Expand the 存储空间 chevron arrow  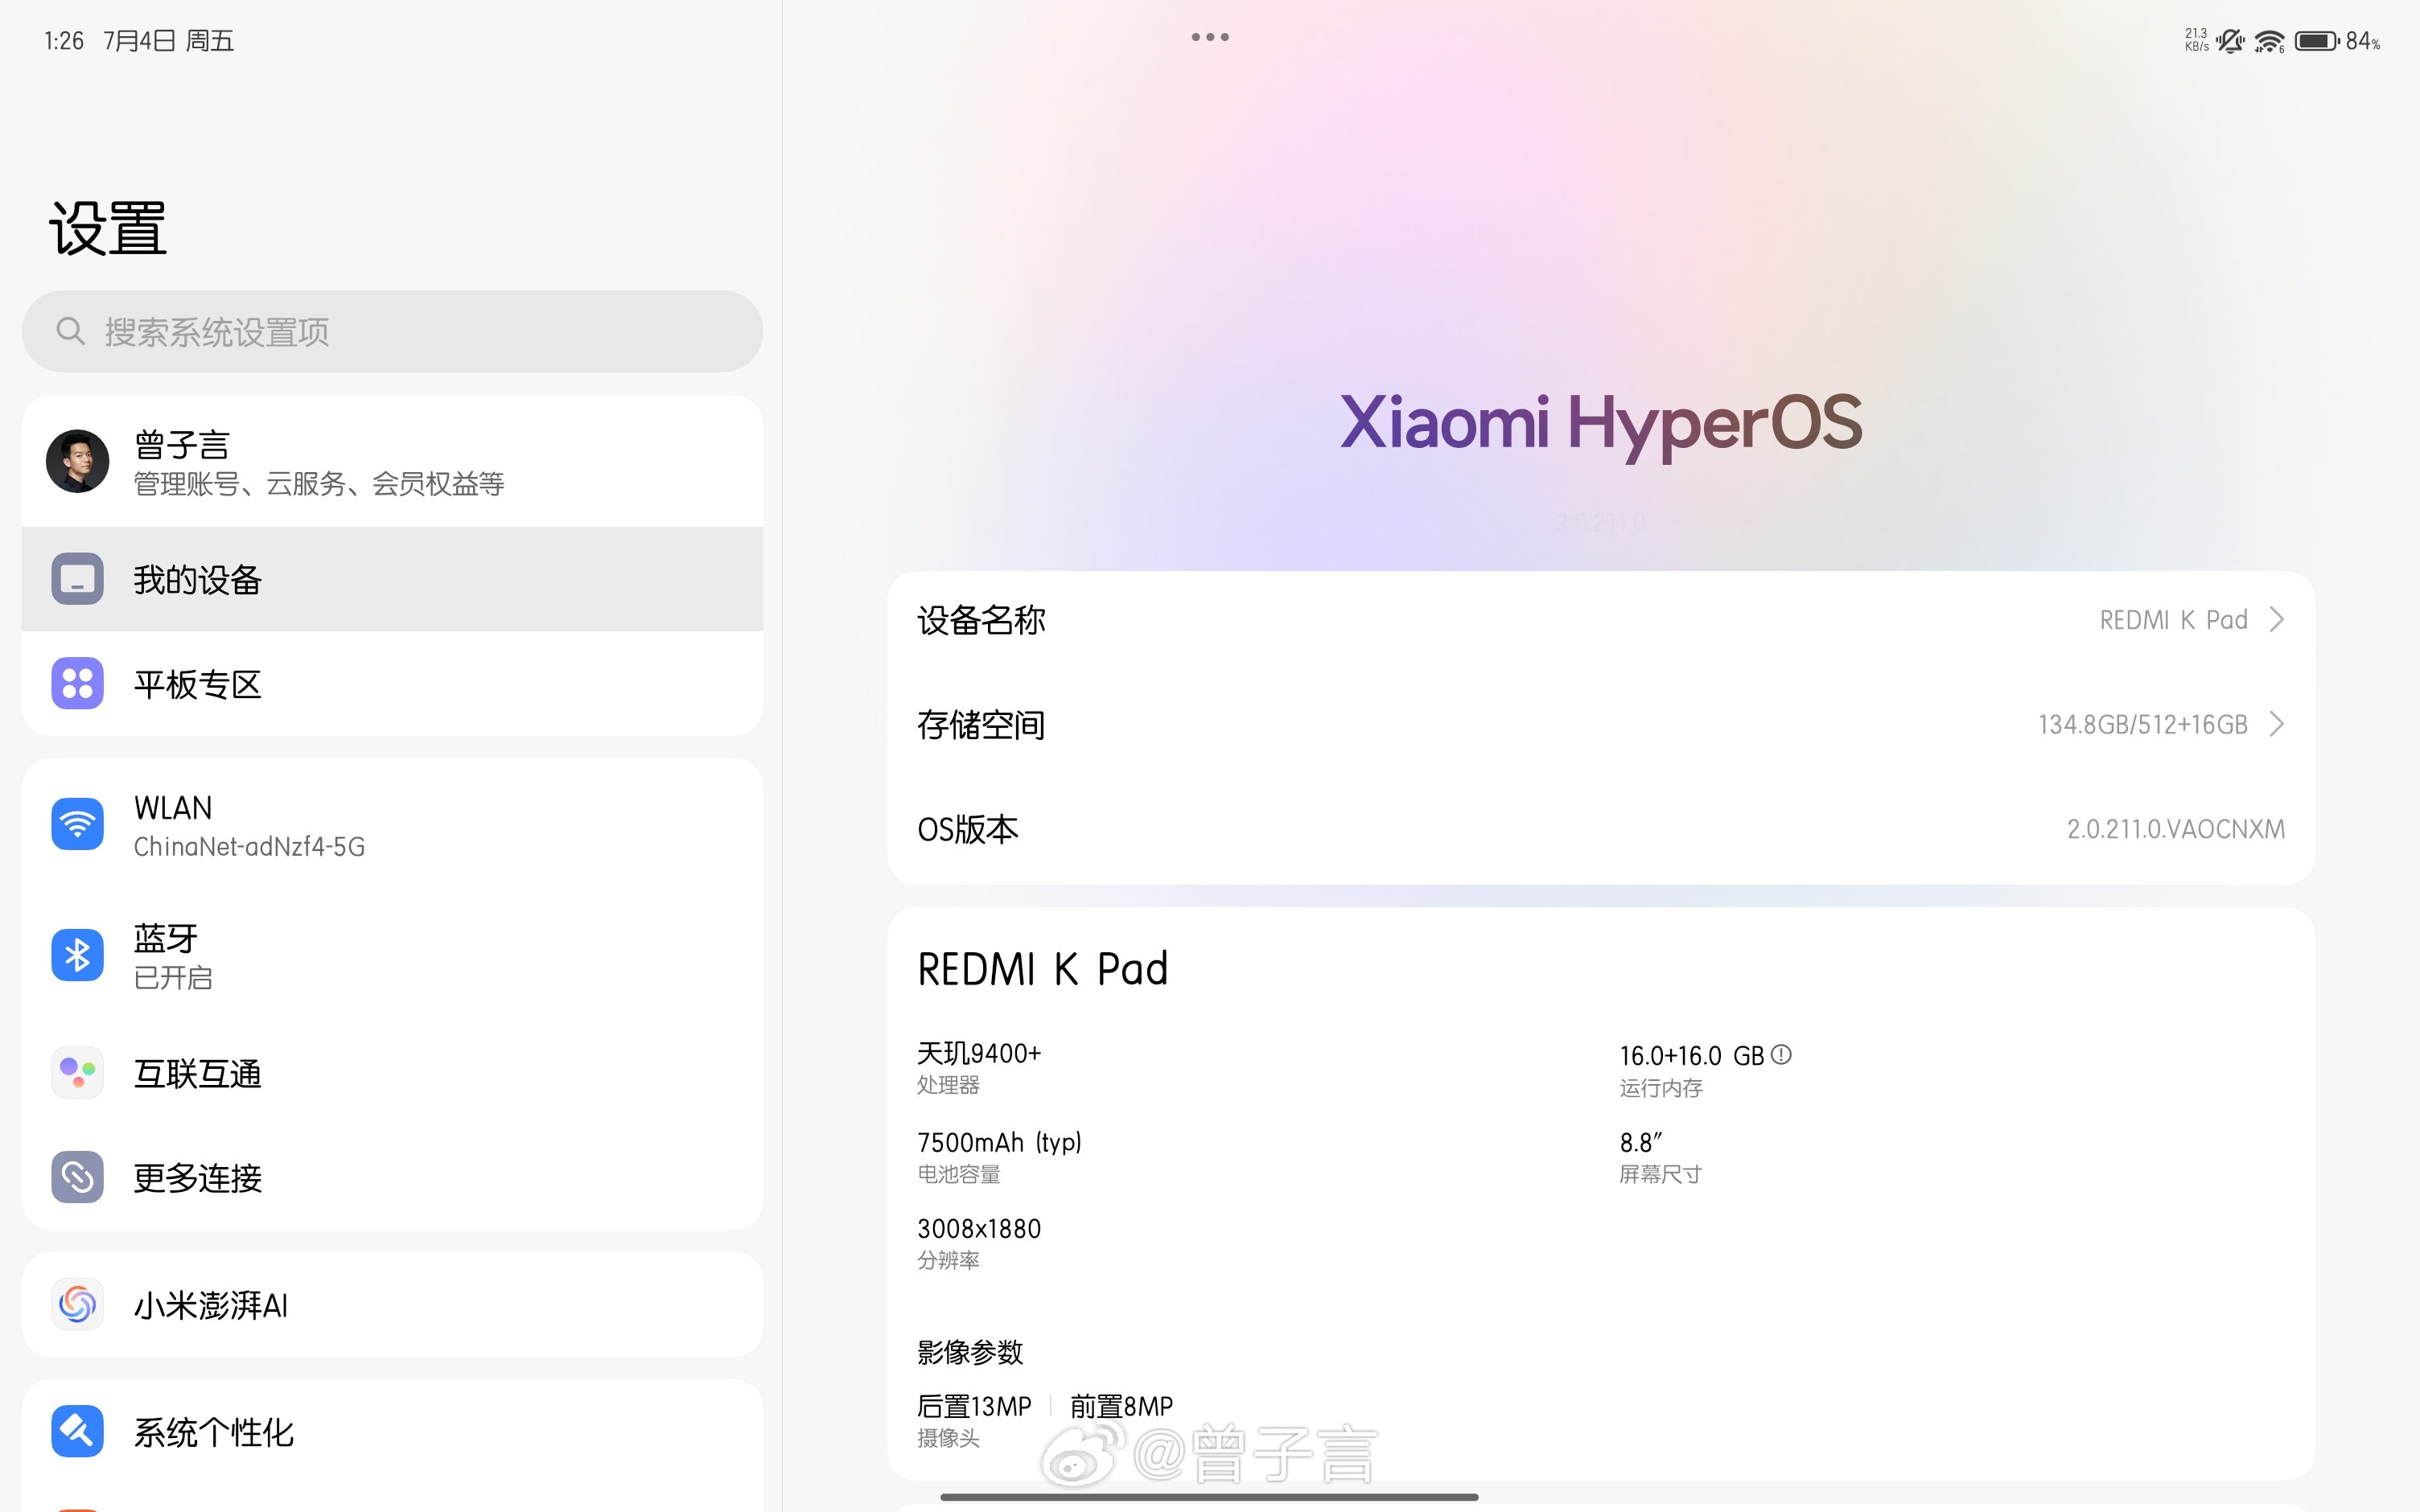tap(2277, 723)
